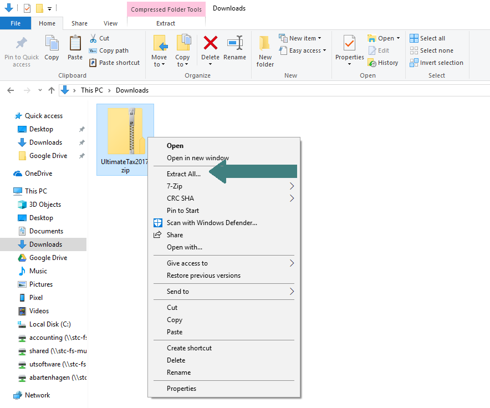
Task: Select Downloads under This PC
Action: (43, 244)
